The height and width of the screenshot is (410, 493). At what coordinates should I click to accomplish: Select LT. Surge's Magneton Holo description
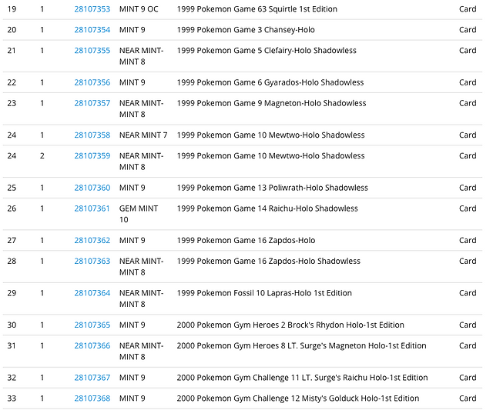[301, 346]
